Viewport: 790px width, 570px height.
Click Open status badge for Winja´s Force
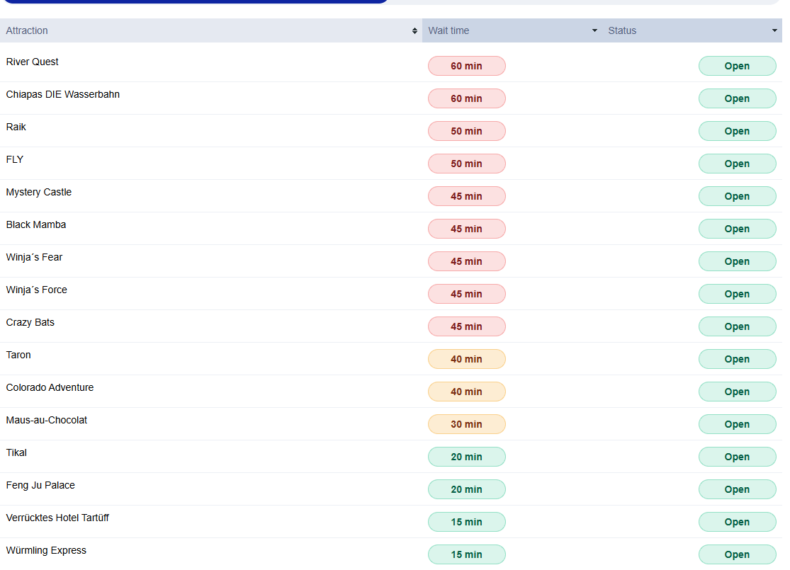pyautogui.click(x=737, y=294)
